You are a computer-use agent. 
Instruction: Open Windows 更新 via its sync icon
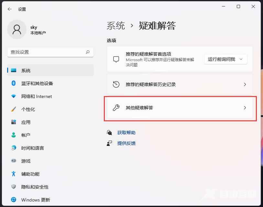pos(13,200)
